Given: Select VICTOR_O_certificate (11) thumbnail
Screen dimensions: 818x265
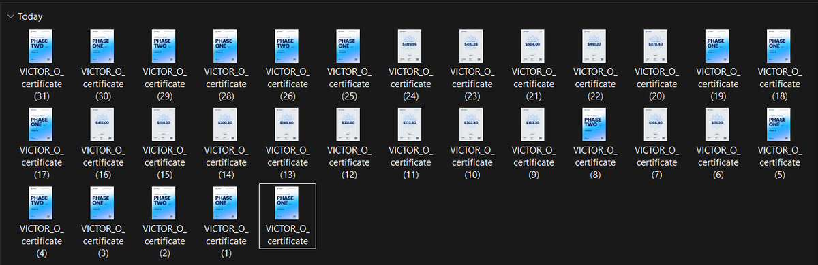Looking at the screenshot, I should click(x=410, y=124).
